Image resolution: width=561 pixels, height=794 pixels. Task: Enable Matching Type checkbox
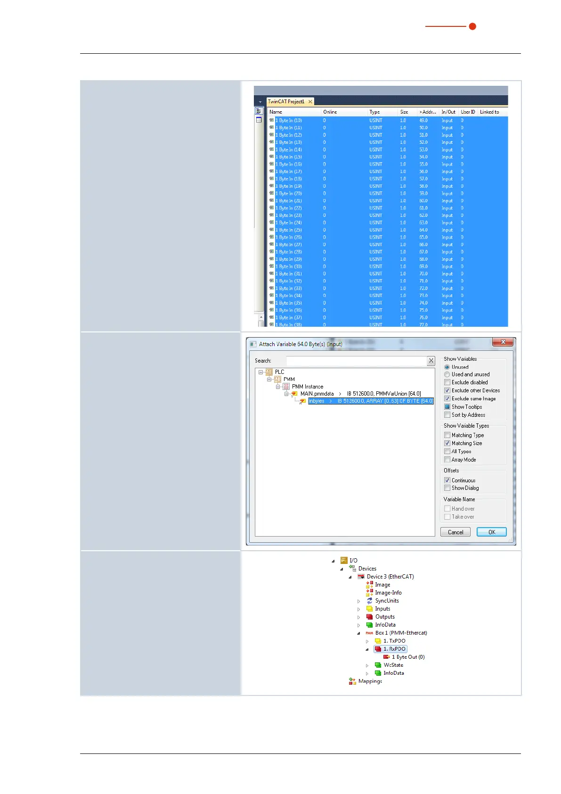(x=447, y=435)
